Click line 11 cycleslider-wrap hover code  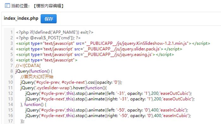pyautogui.click(x=63, y=88)
